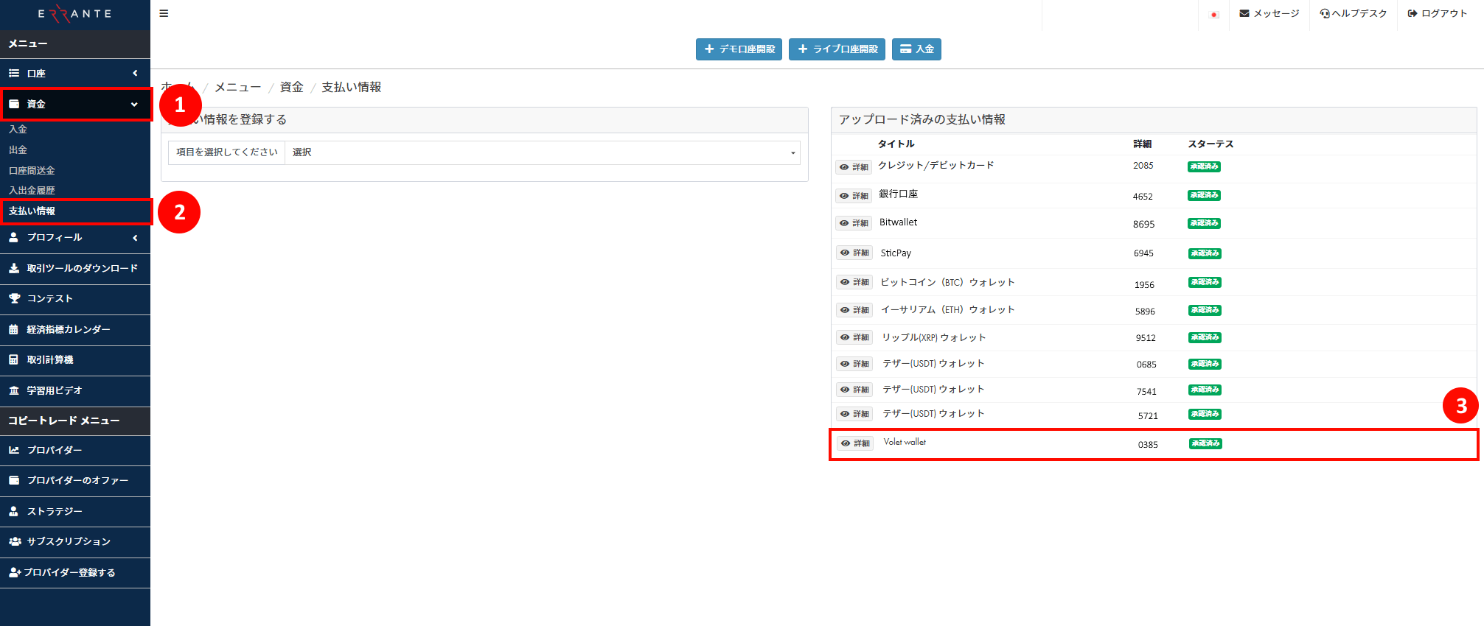The width and height of the screenshot is (1484, 626).
Task: View 詳細 for イーサリアム (ETH) ウォレット
Action: (854, 310)
